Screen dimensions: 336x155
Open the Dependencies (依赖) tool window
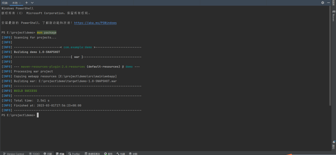(x=133, y=153)
